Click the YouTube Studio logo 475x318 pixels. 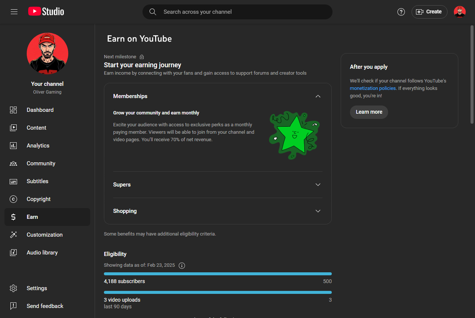[46, 12]
